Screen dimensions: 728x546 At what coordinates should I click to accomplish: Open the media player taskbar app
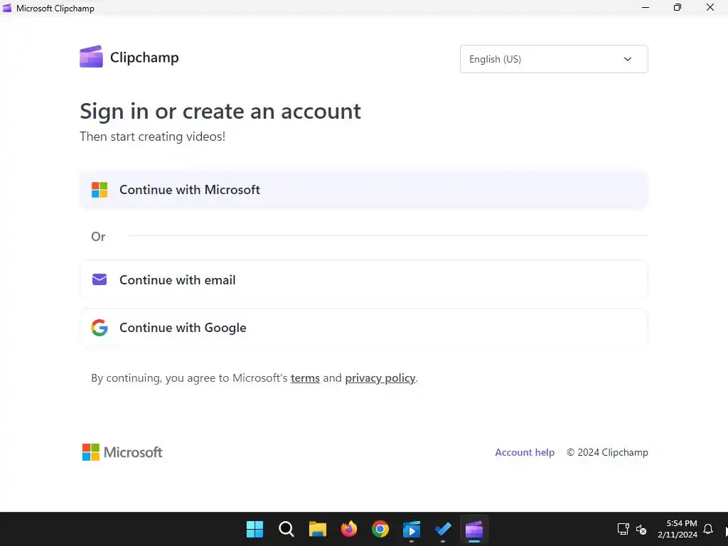tap(412, 529)
